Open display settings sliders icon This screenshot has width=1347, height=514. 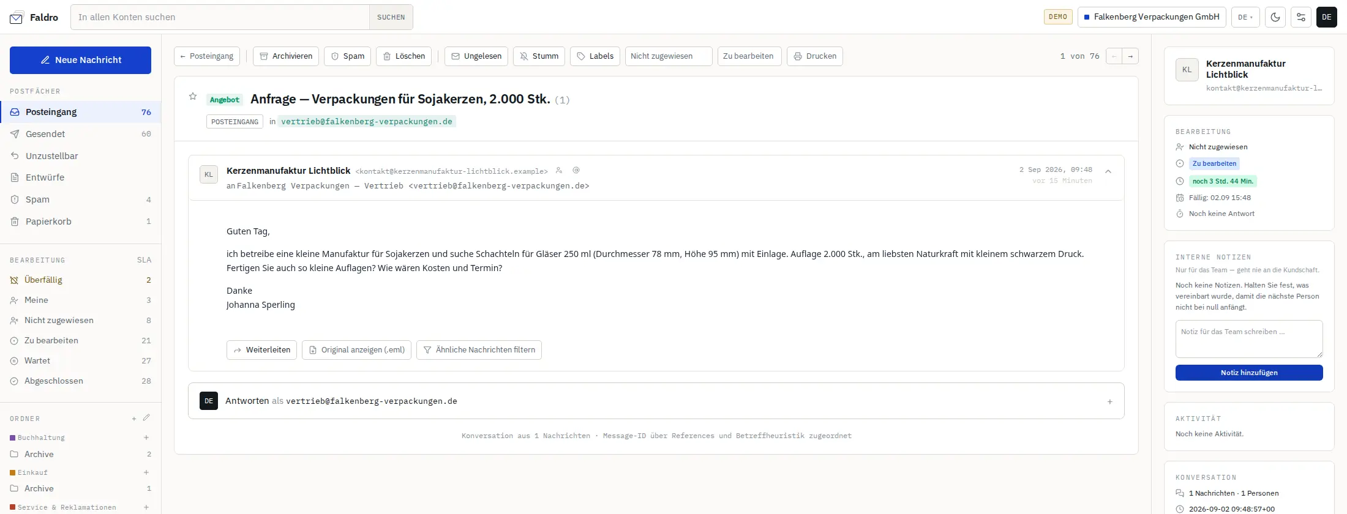coord(1301,17)
